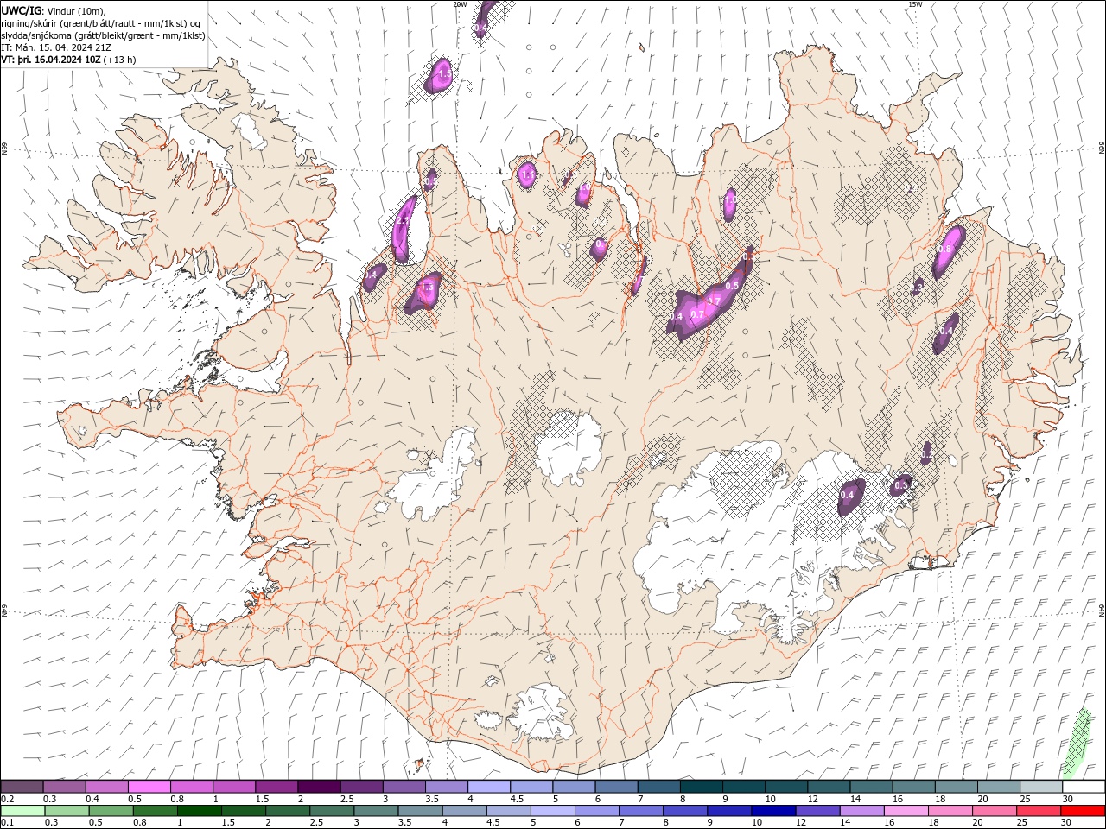
Task: Click the palest green 0.1 swatch in lower legend
Action: pyautogui.click(x=22, y=810)
